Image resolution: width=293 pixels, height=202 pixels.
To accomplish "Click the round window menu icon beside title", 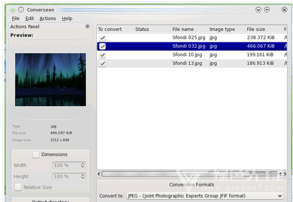I will coord(21,10).
